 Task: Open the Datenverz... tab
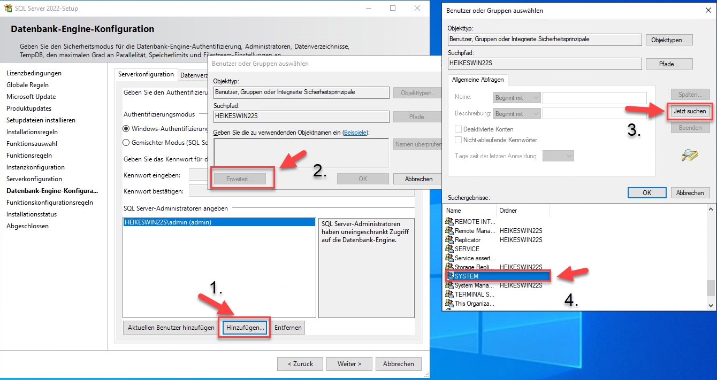[194, 75]
